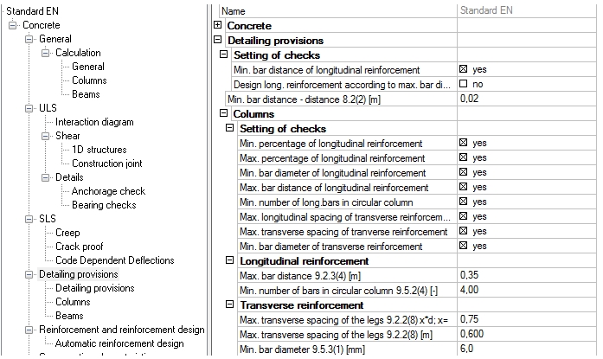Collapse the Transverse reinforcement section
Screen dimensions: 603x359
pos(229,304)
